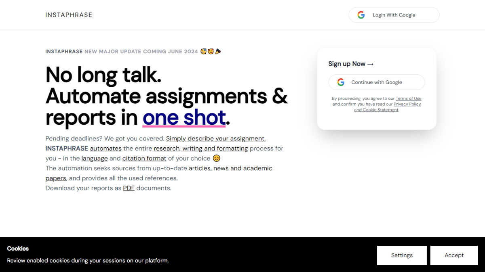Click the smiley emoji after 'of your choice'

pyautogui.click(x=217, y=158)
